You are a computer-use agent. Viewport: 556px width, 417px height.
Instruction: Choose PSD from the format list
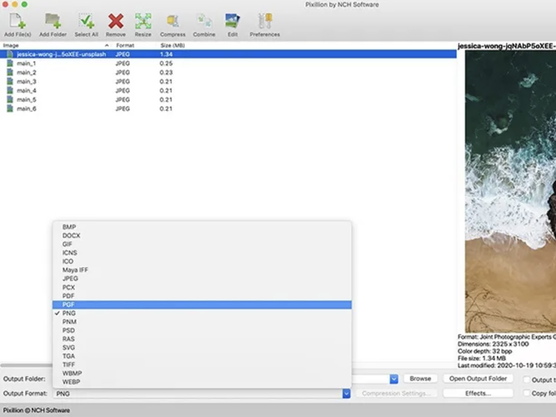click(202, 330)
